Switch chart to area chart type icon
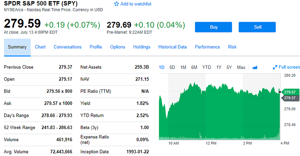The width and height of the screenshot is (300, 156). coord(255,67)
